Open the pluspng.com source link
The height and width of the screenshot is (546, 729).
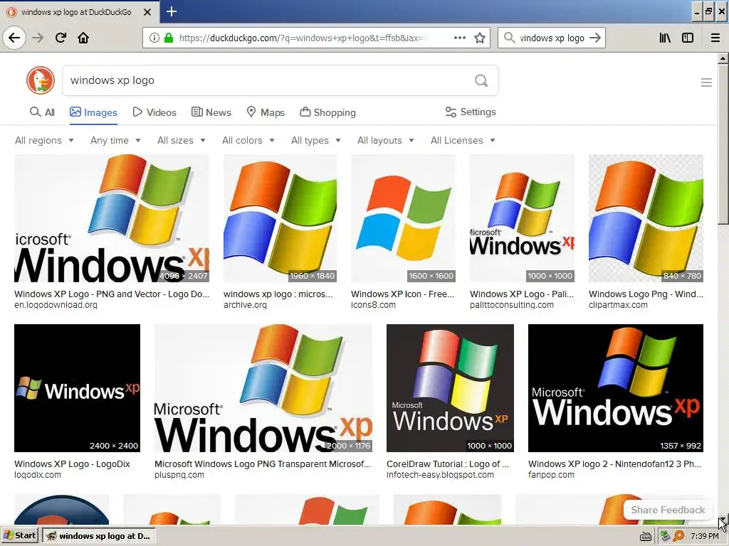tap(179, 475)
